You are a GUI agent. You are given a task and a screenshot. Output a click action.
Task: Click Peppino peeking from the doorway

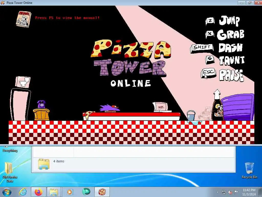219,111
